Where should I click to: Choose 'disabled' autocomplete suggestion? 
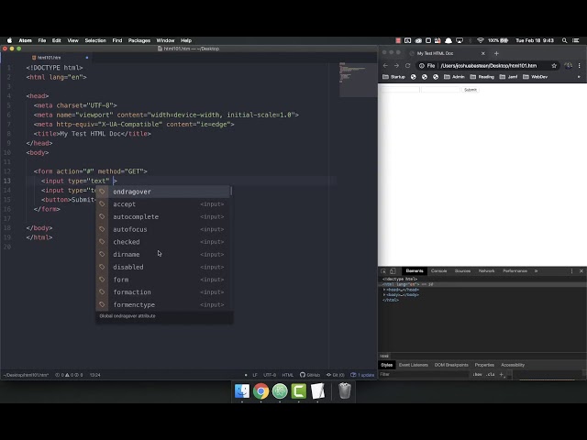click(163, 267)
